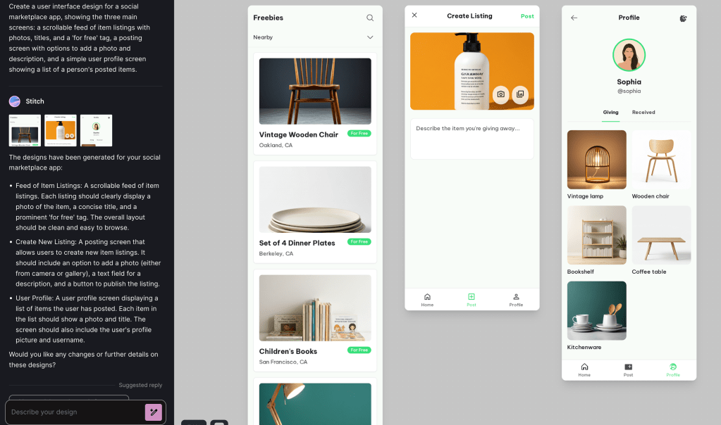Pick an image from the gallery icon
Image resolution: width=721 pixels, height=425 pixels.
(x=519, y=95)
